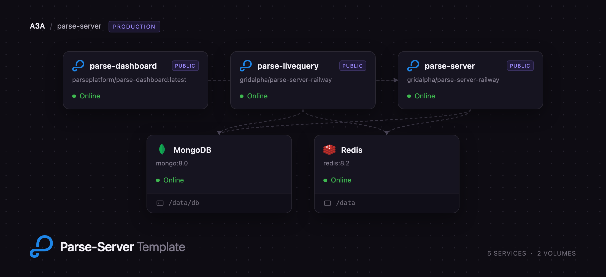606x277 pixels.
Task: Click the PRODUCTION environment badge
Action: click(x=134, y=27)
